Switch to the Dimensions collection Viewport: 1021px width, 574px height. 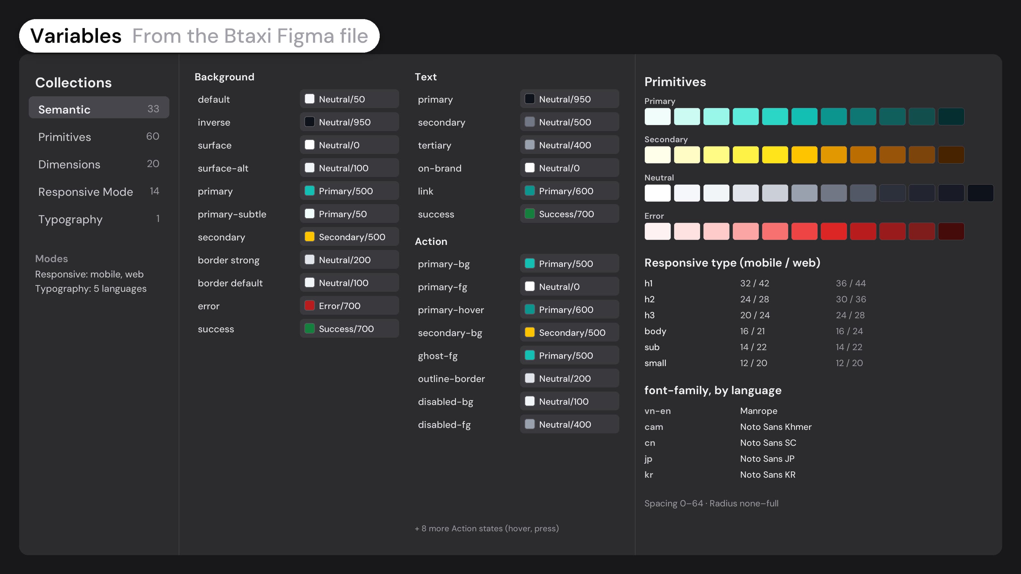tap(99, 164)
